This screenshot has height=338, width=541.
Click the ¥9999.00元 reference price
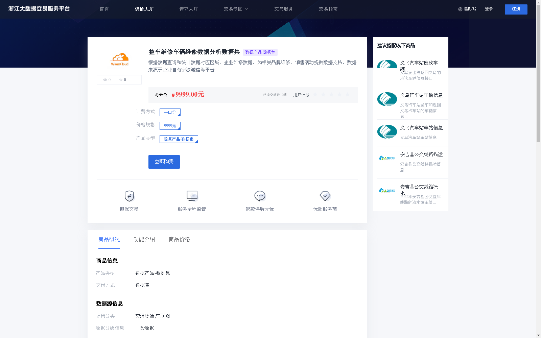188,95
